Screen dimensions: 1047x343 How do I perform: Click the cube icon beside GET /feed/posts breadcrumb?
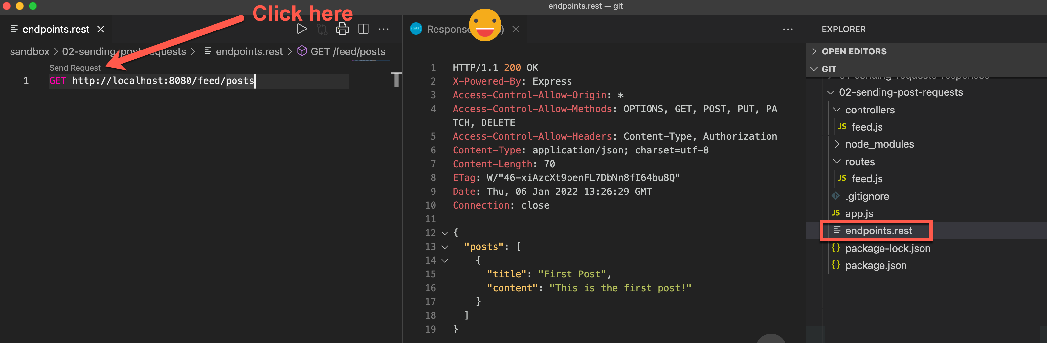(x=302, y=51)
